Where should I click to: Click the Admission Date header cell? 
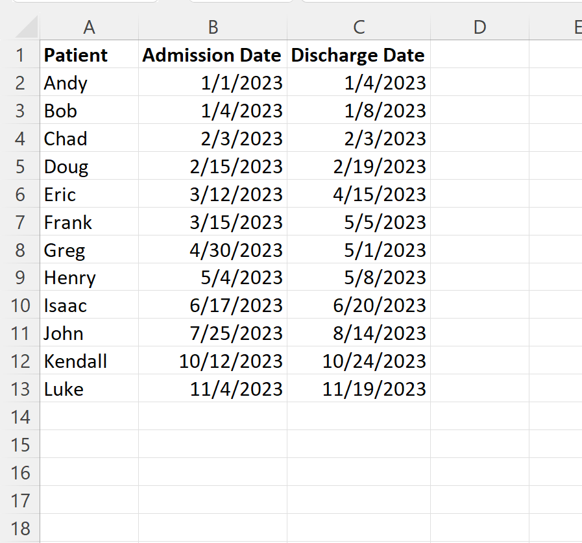point(213,54)
